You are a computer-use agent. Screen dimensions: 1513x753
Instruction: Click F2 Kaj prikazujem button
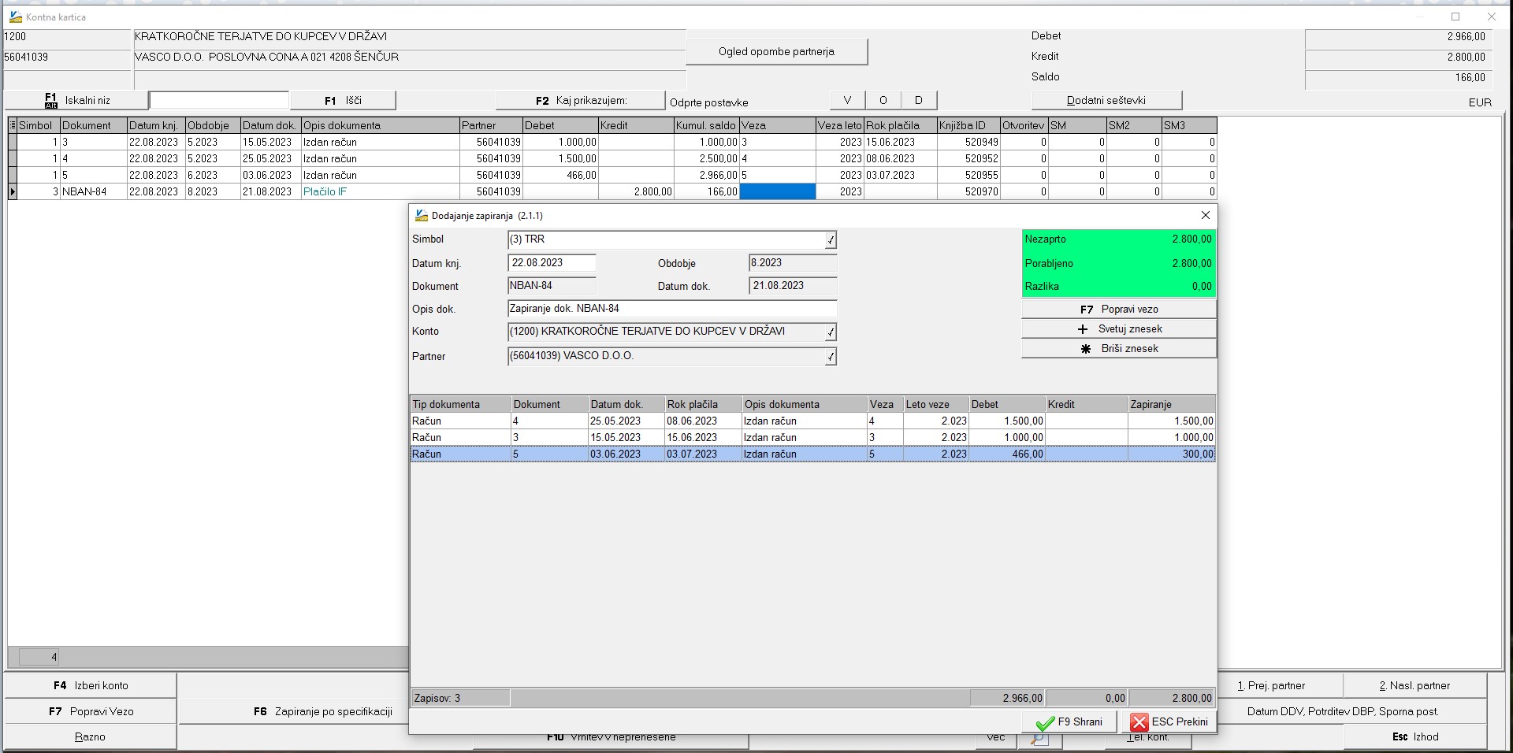click(x=581, y=100)
